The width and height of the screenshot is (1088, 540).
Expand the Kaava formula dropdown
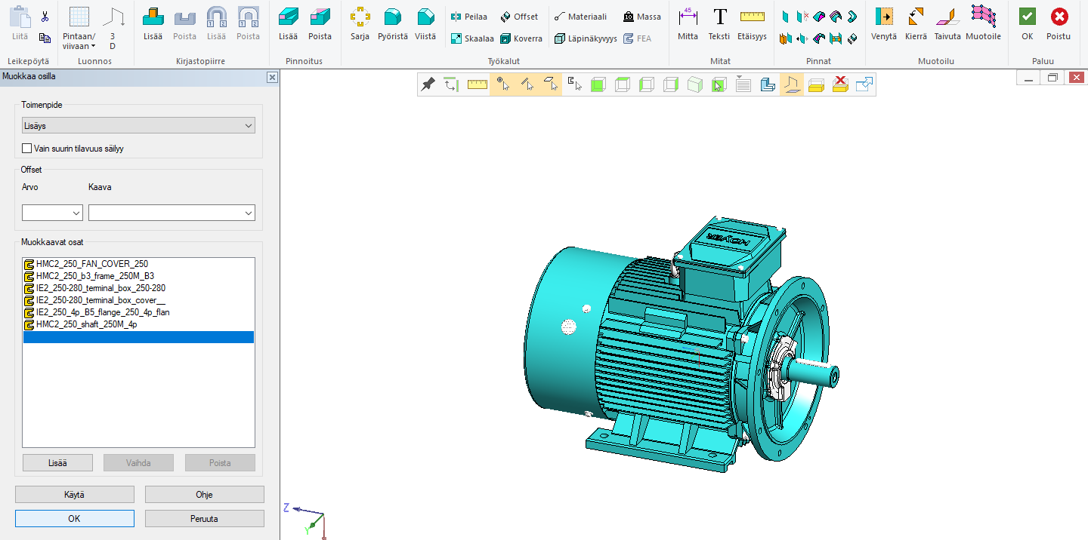(x=172, y=213)
